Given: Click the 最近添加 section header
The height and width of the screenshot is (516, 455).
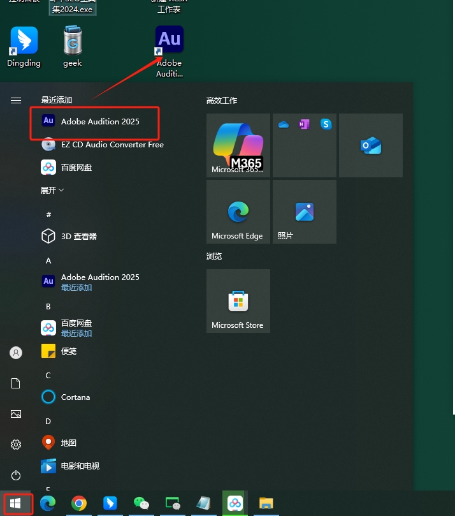Looking at the screenshot, I should click(57, 100).
